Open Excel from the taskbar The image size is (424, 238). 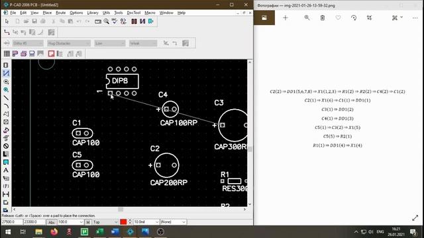pyautogui.click(x=100, y=232)
